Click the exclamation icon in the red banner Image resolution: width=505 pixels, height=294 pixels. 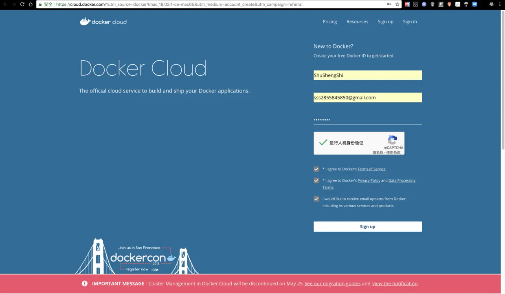coord(84,283)
